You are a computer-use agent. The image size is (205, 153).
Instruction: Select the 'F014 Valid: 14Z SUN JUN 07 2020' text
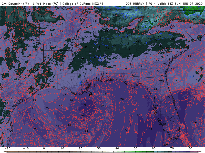176,4
